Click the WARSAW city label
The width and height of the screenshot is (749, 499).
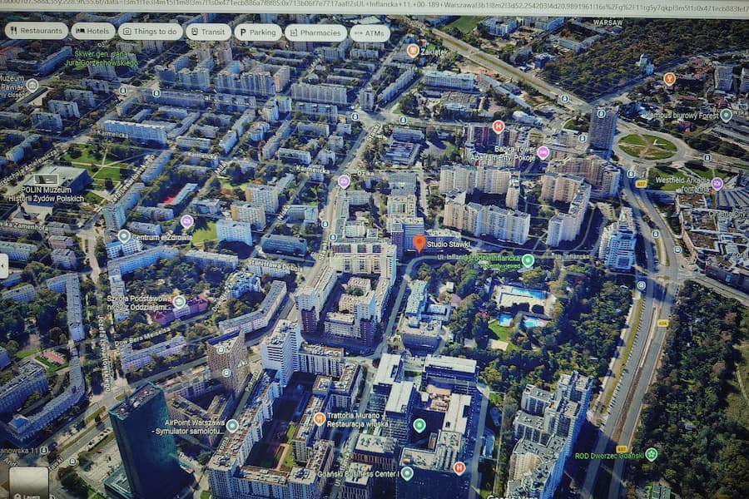point(608,22)
